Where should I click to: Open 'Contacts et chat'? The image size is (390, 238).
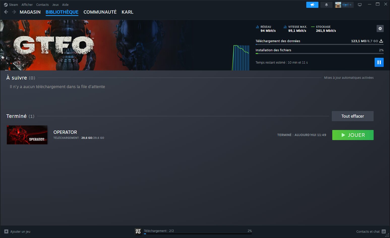[368, 231]
